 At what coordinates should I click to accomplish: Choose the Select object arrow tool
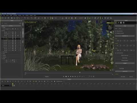[x=25, y=18]
